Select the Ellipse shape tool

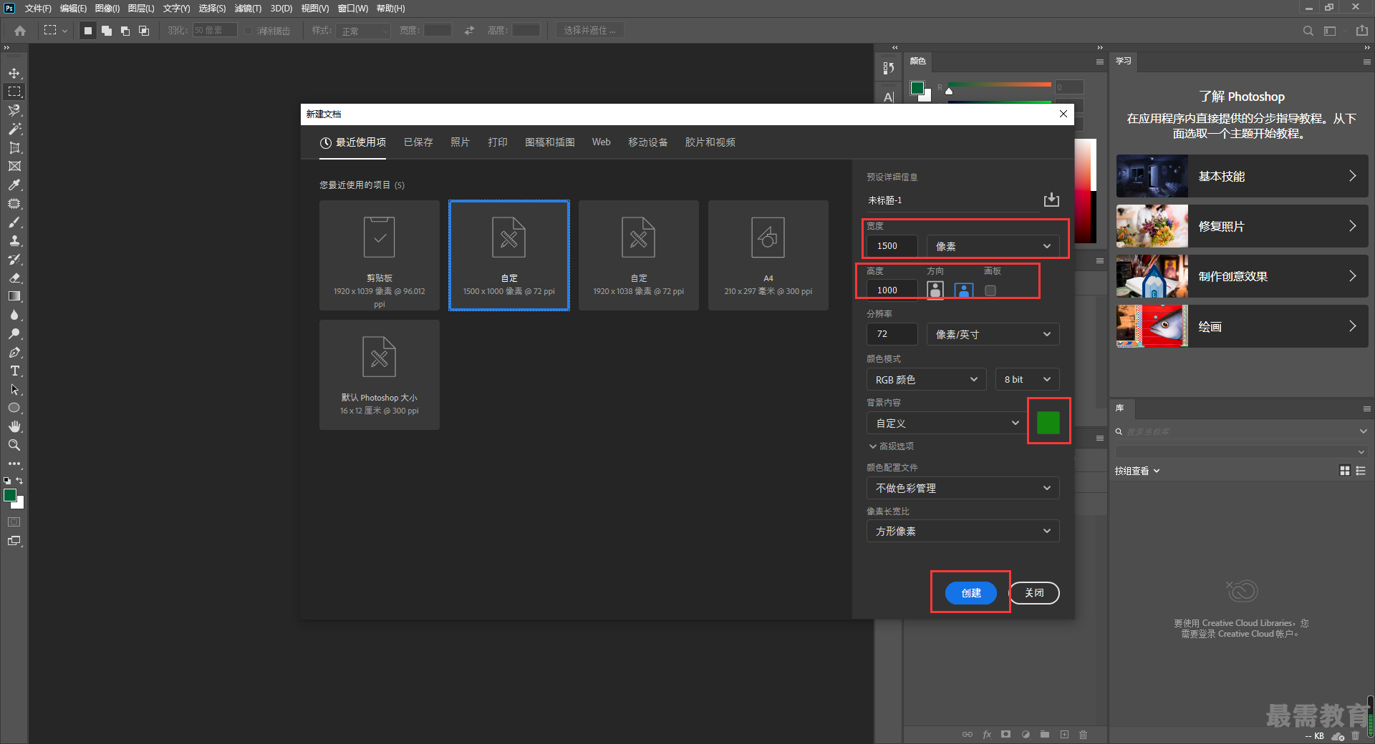tap(14, 408)
